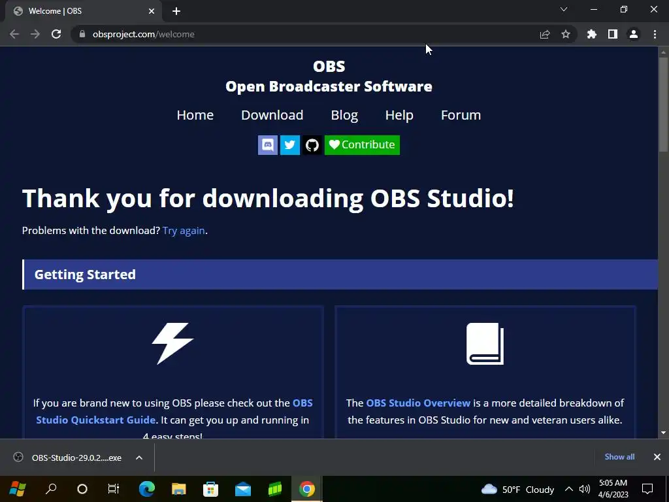Show all downloads

point(619,457)
